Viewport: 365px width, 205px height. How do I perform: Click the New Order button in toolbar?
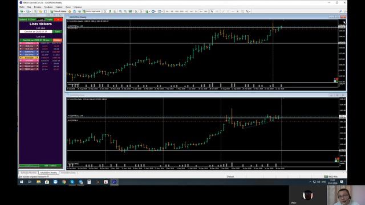58,11
